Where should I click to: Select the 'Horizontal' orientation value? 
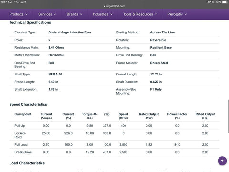pos(56,55)
